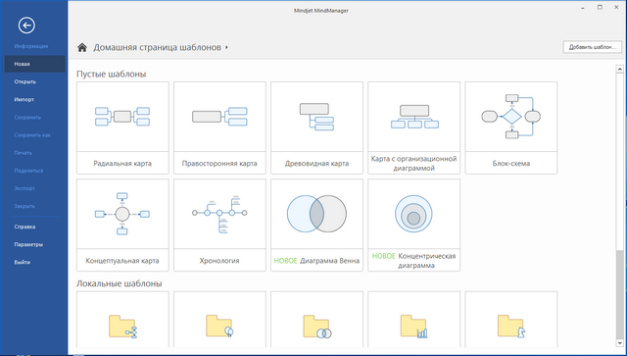
Task: Choose the Organization chart map icon
Action: pos(414,117)
